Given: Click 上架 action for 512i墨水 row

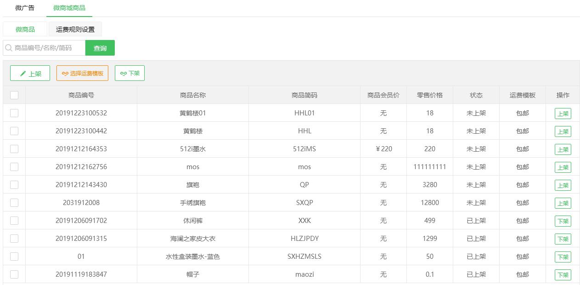Looking at the screenshot, I should [x=563, y=149].
